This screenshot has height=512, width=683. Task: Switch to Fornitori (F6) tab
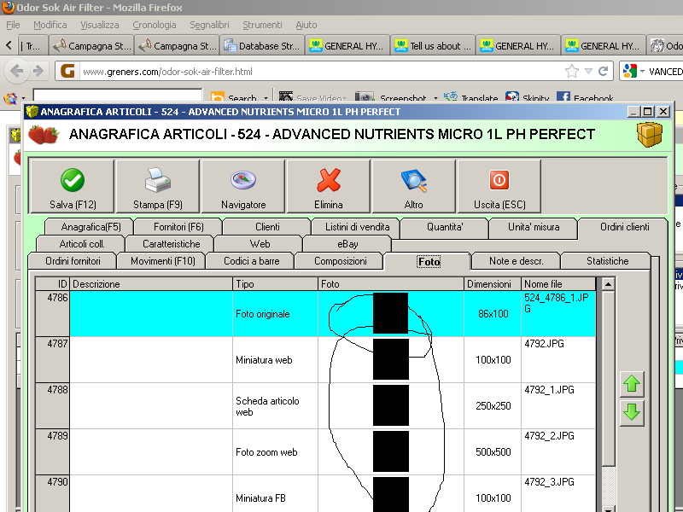point(178,227)
